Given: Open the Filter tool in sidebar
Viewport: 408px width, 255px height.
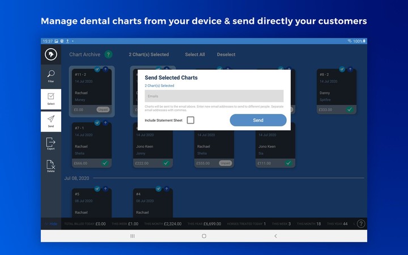Looking at the screenshot, I should [51, 76].
